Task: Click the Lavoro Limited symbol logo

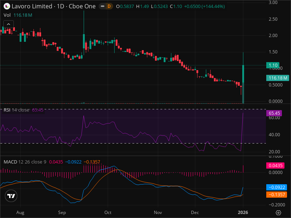Action: click(x=7, y=6)
